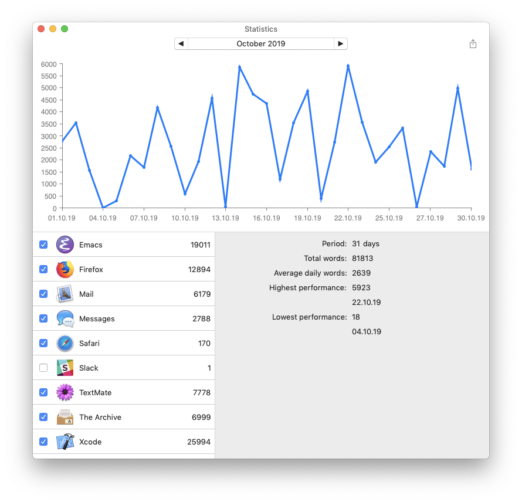This screenshot has width=522, height=502.
Task: Click the Safari word count 170
Action: point(204,343)
